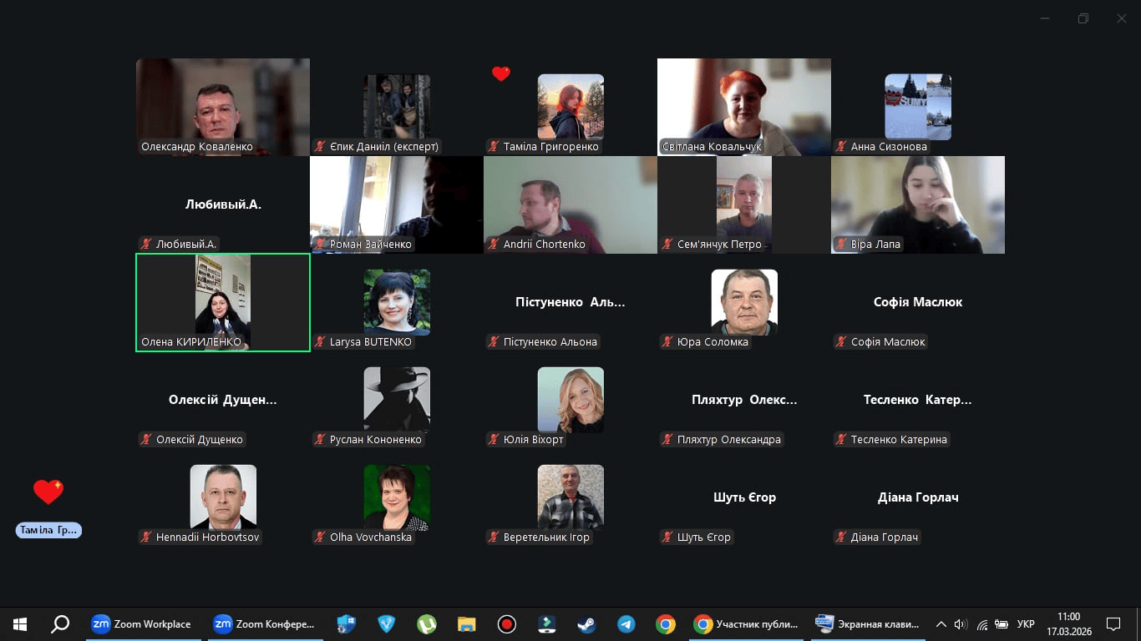Open the 'Экранная клави...' on-screen keyboard window
The image size is (1141, 641).
coord(867,624)
